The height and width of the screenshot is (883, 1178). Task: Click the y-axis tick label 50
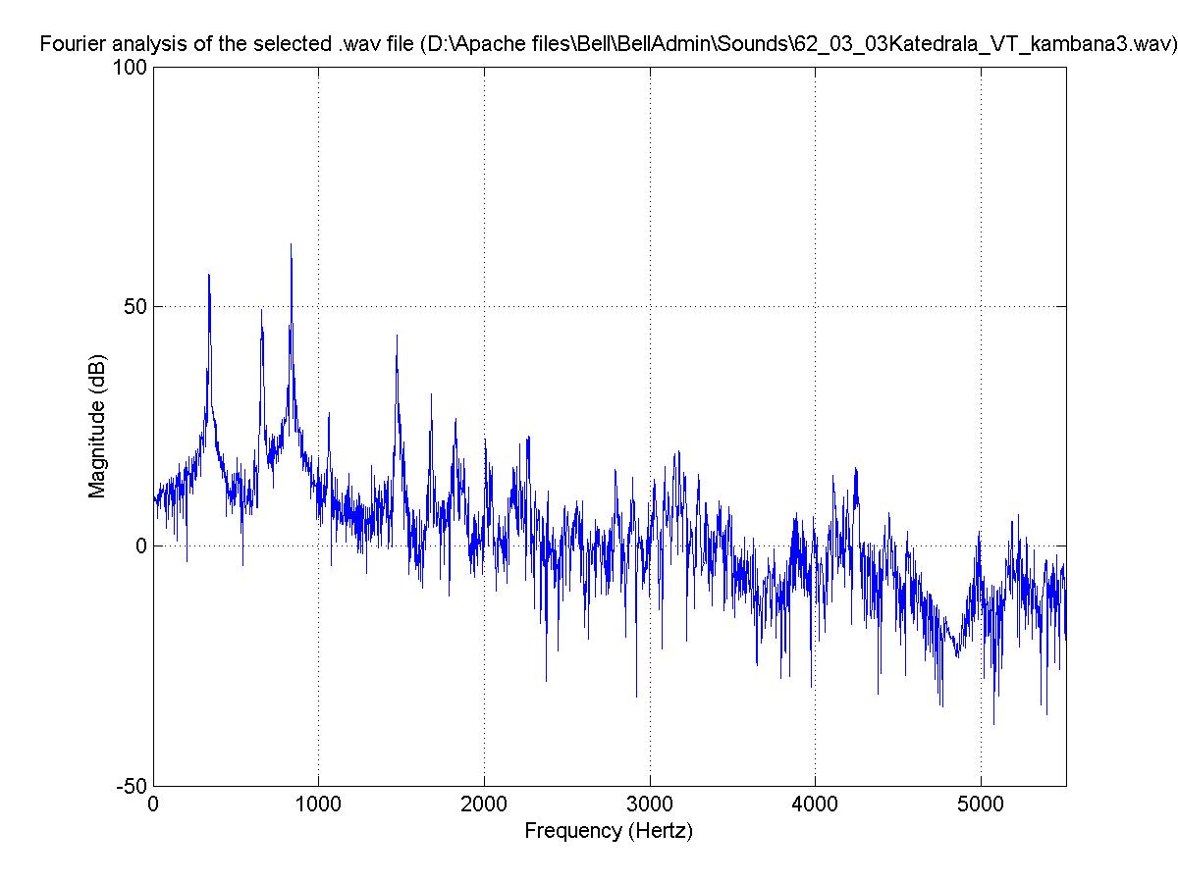(135, 307)
